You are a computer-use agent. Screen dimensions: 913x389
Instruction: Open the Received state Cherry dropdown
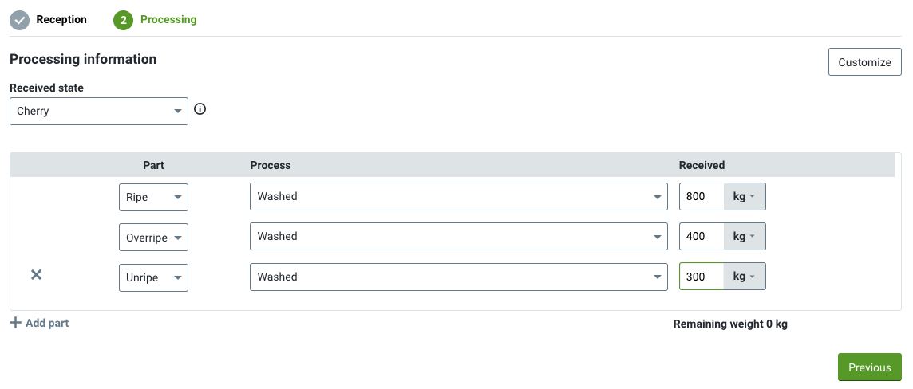pyautogui.click(x=99, y=111)
